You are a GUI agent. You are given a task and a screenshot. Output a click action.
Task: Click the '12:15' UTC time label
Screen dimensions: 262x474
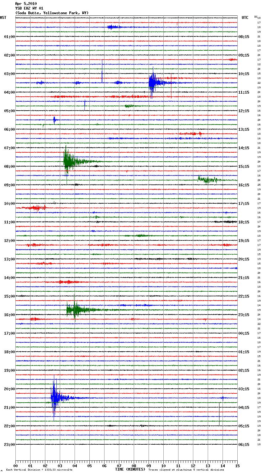pyautogui.click(x=244, y=111)
